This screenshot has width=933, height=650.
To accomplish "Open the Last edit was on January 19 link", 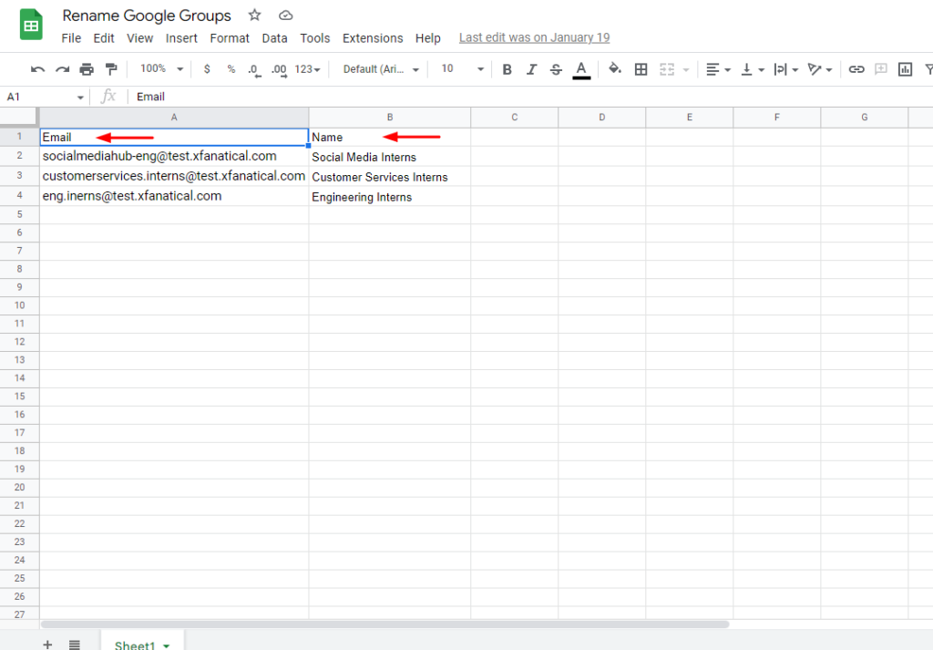I will [534, 37].
